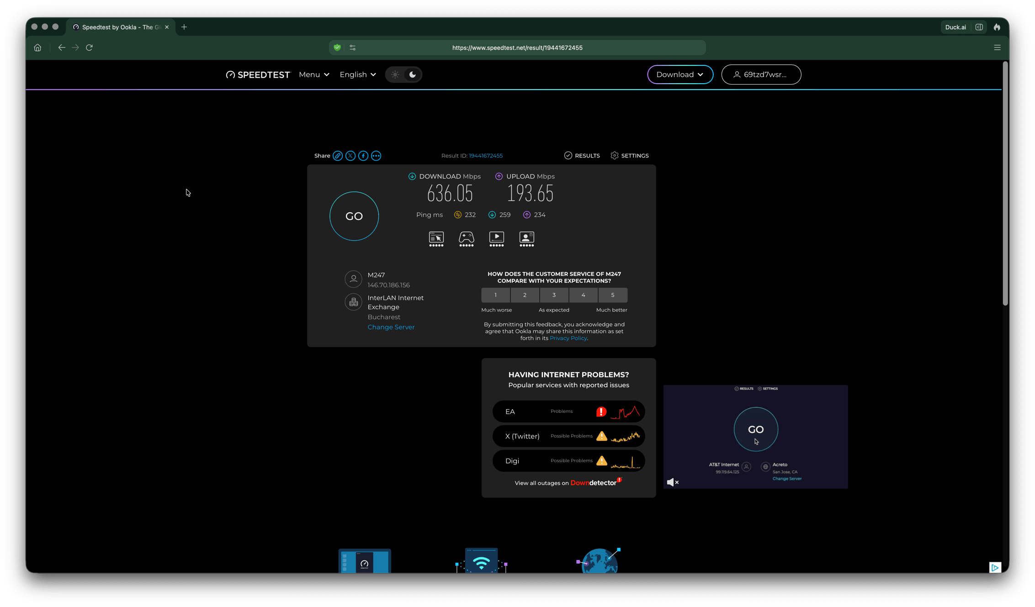Open the RESULTS tab
The height and width of the screenshot is (607, 1035).
(582, 156)
